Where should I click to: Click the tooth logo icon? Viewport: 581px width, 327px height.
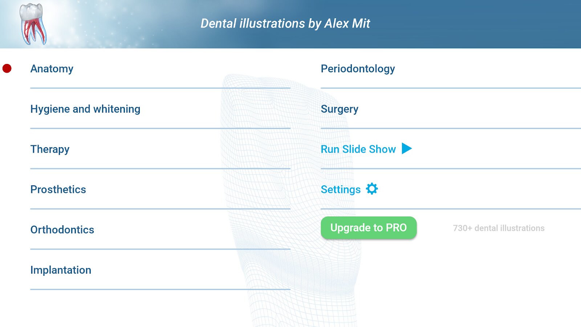click(x=33, y=24)
